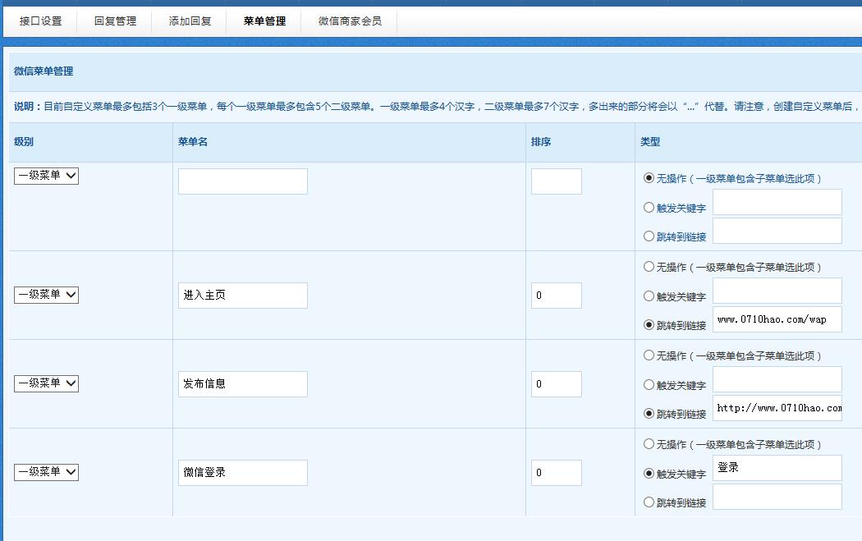Image resolution: width=862 pixels, height=541 pixels.
Task: Select 跳转到链接 radio for 微信登录 row
Action: tap(649, 502)
